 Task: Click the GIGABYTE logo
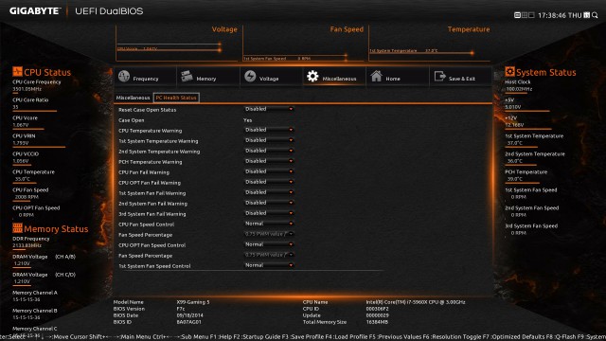pos(35,10)
